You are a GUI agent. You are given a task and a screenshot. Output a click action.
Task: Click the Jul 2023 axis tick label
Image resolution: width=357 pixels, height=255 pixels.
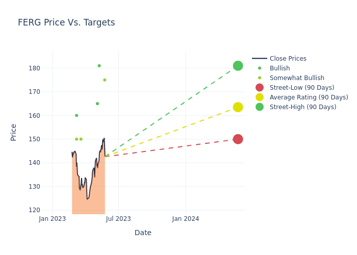pos(118,219)
